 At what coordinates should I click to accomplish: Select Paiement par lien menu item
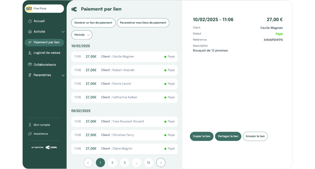[44, 42]
